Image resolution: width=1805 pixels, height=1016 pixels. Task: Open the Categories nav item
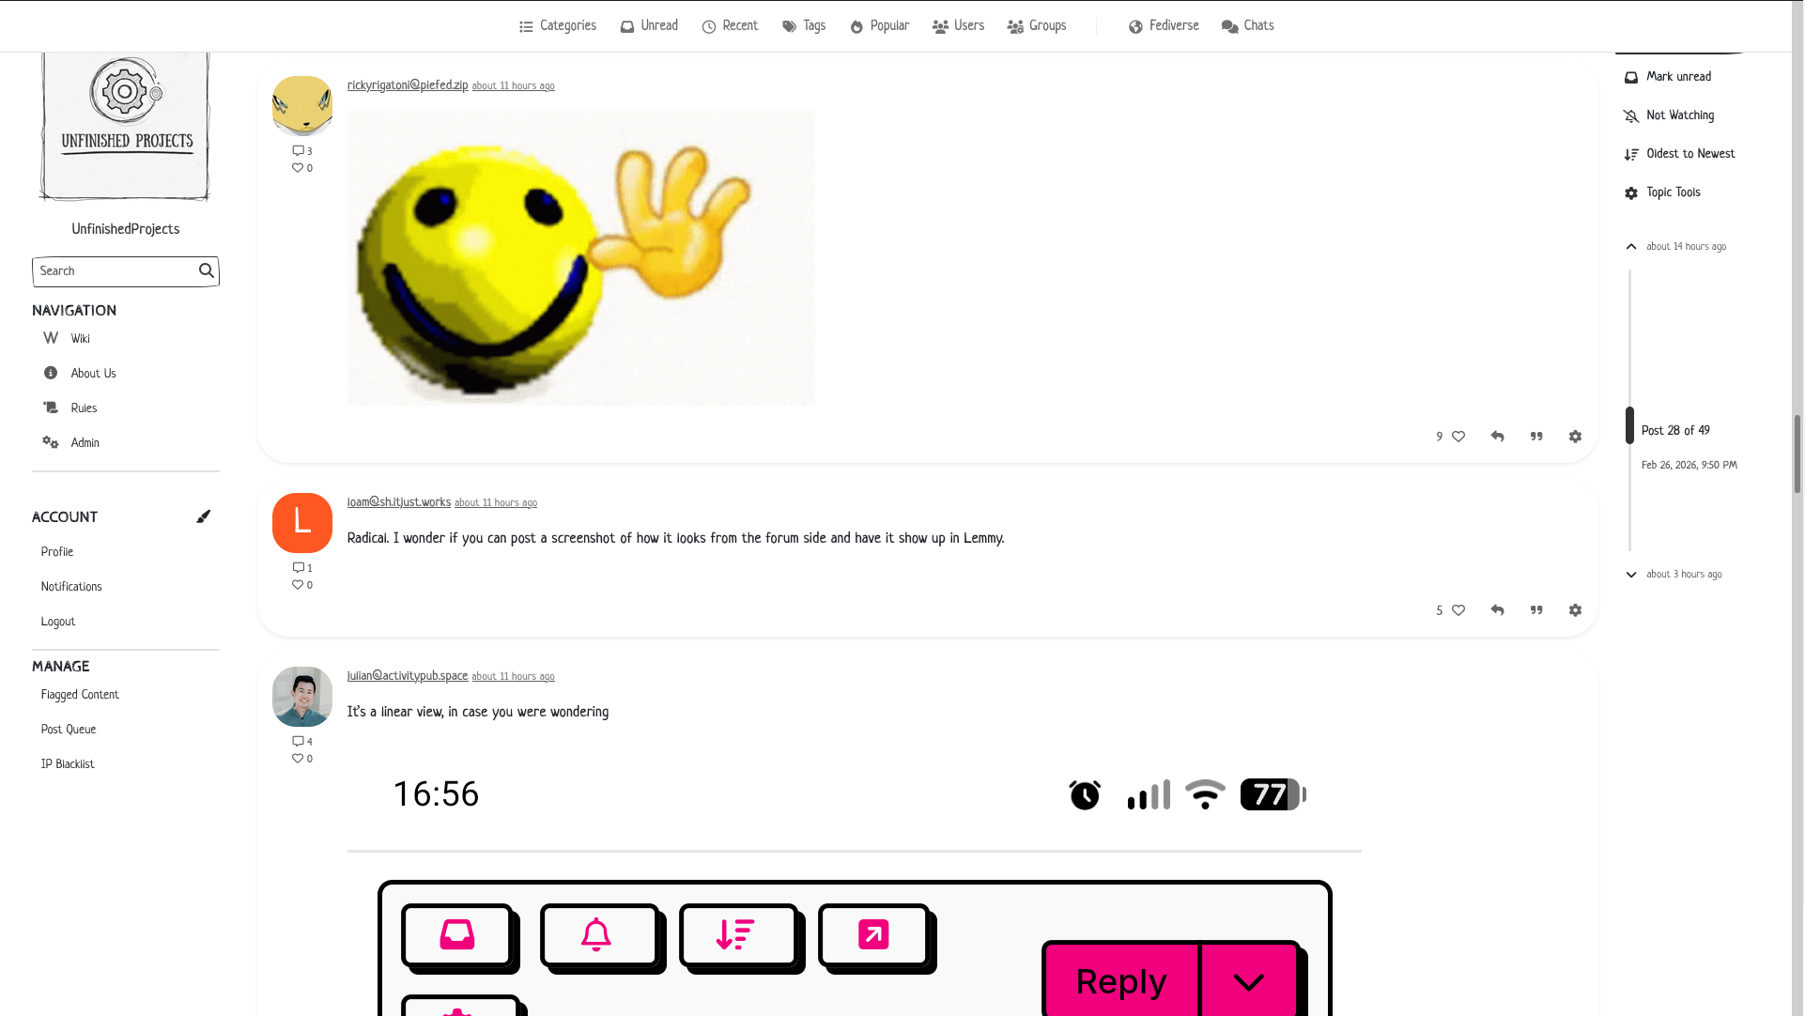(558, 26)
